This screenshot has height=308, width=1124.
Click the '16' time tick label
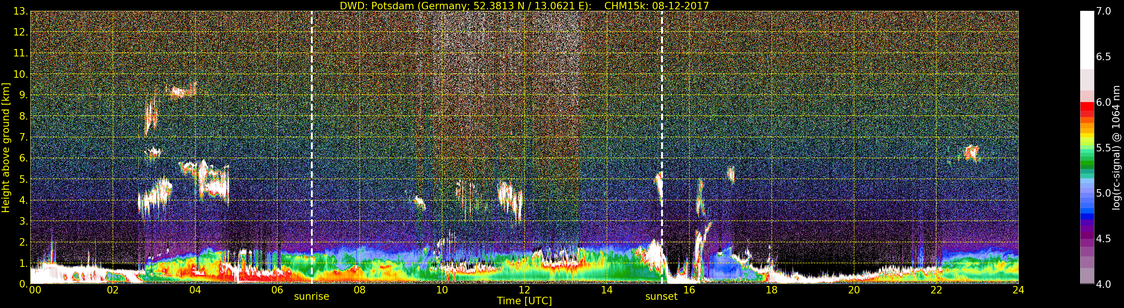[689, 290]
